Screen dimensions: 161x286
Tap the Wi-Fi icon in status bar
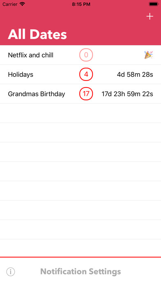click(x=22, y=4)
